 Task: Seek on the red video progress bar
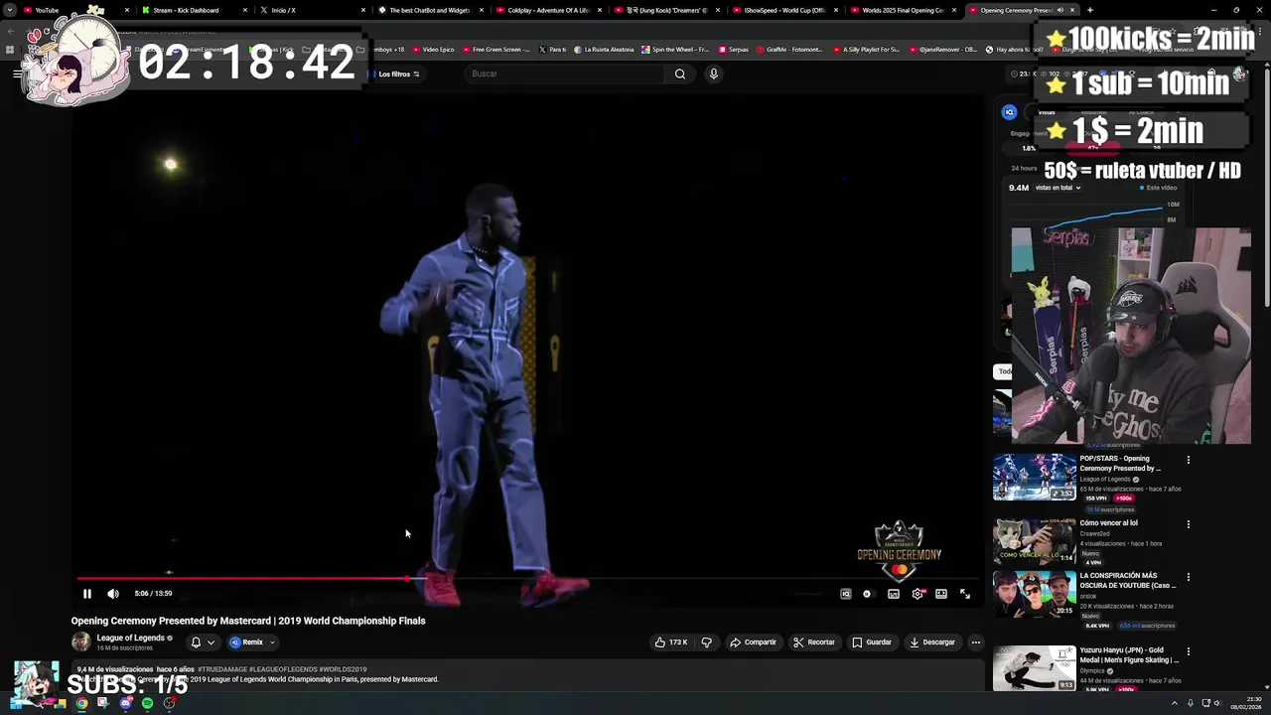[526, 578]
